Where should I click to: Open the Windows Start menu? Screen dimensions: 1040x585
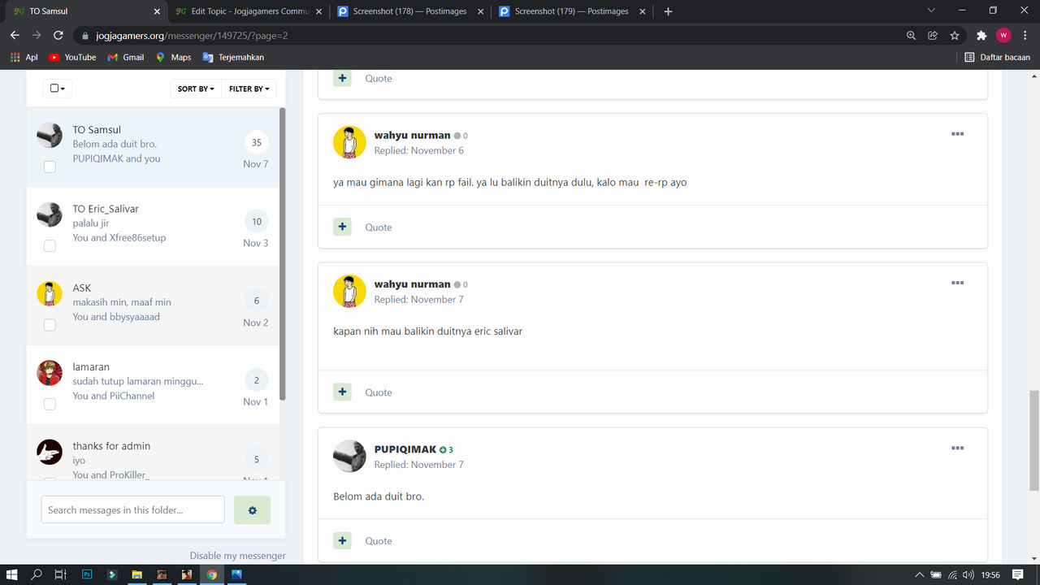12,574
